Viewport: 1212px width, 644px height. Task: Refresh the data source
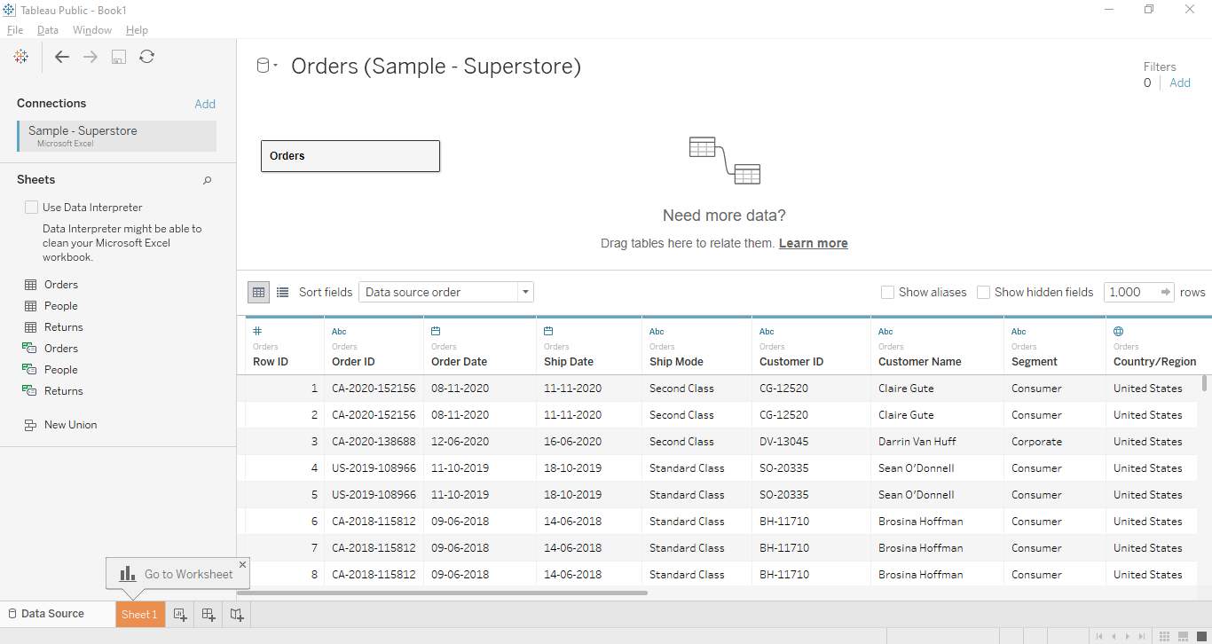coord(147,57)
